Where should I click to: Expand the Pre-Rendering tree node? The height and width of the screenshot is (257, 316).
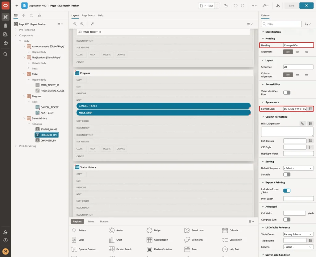pos(16,30)
